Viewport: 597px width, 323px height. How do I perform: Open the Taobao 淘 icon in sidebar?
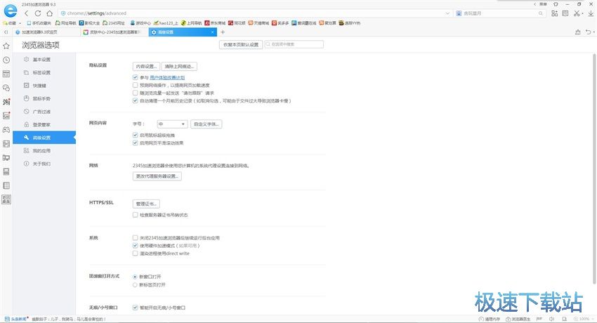pyautogui.click(x=6, y=102)
